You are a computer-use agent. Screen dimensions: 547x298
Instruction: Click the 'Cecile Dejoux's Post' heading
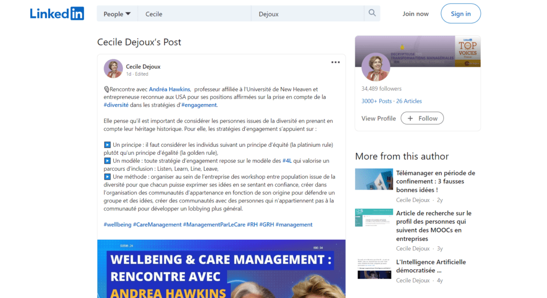click(139, 42)
